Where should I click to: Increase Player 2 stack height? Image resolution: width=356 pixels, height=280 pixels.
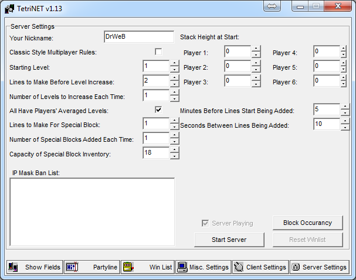click(256, 63)
